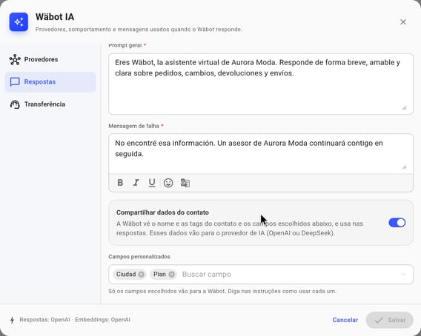The height and width of the screenshot is (336, 421).
Task: Toggle Compartilhar dados do contato switch
Action: pos(397,223)
